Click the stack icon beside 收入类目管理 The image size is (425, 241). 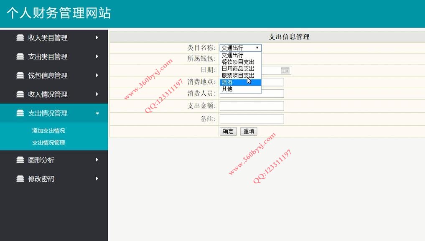(20, 38)
